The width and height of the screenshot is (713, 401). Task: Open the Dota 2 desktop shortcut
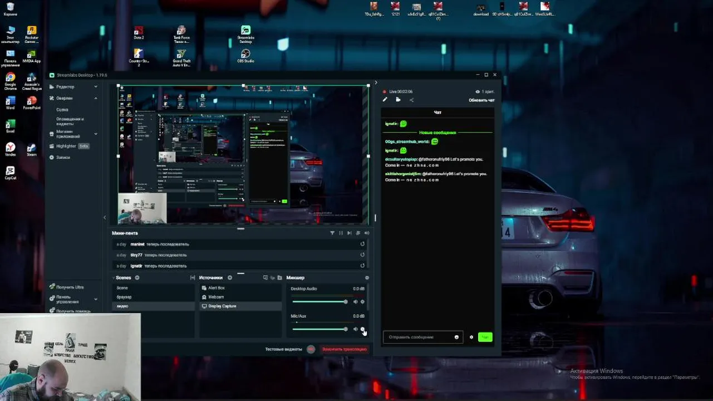click(x=139, y=32)
